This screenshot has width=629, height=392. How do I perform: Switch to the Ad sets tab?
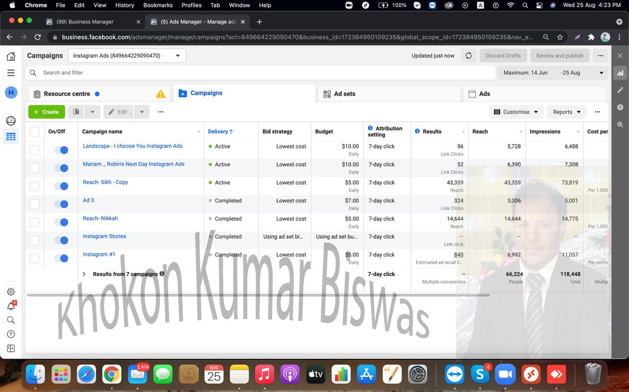point(390,94)
